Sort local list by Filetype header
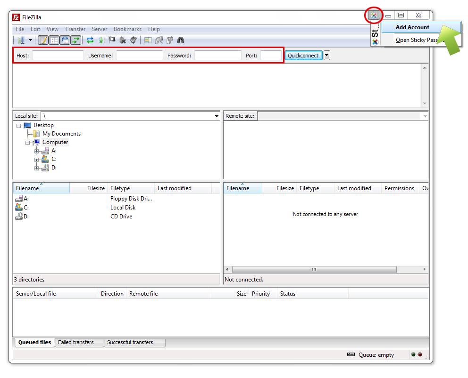This screenshot has width=468, height=378. (131, 188)
